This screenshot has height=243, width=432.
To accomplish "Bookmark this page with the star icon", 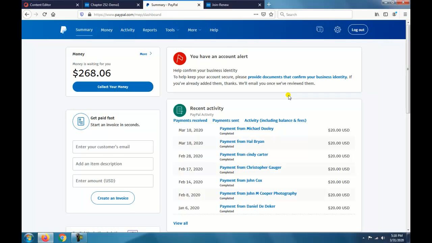I will 271,15.
